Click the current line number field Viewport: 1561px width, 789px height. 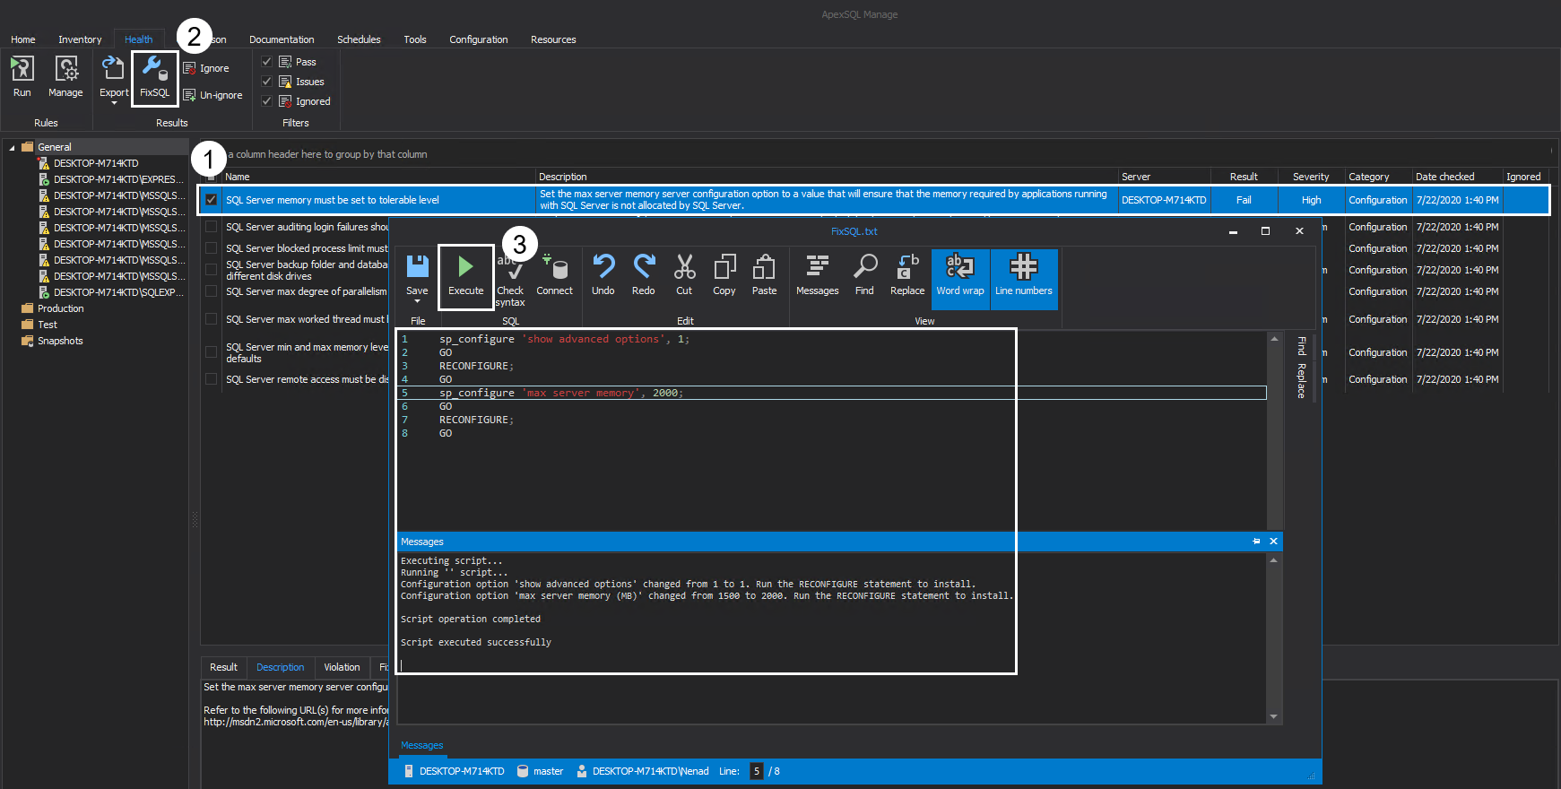(x=757, y=771)
